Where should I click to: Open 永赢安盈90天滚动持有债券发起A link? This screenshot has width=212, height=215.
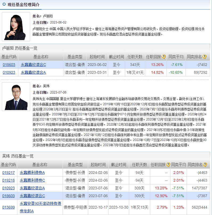click(x=40, y=207)
